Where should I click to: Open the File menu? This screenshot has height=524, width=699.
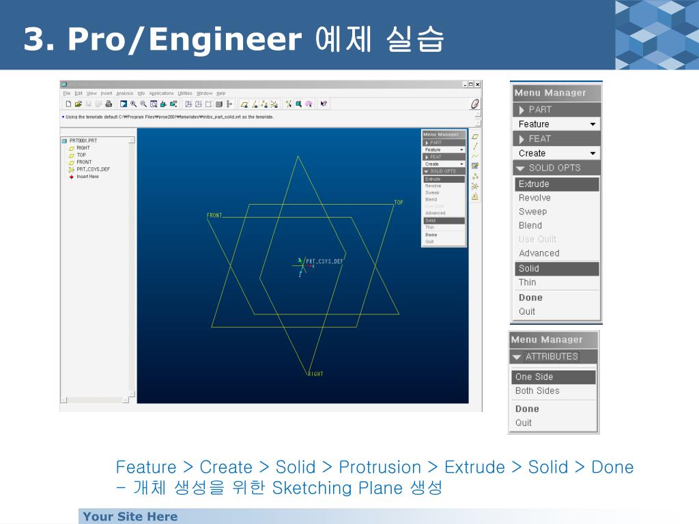click(x=67, y=93)
